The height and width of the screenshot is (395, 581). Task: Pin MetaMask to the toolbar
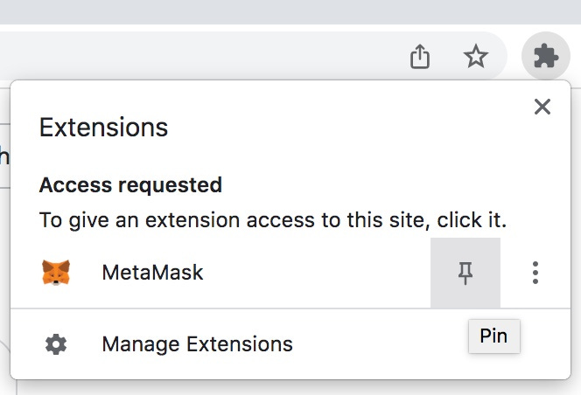pyautogui.click(x=465, y=273)
